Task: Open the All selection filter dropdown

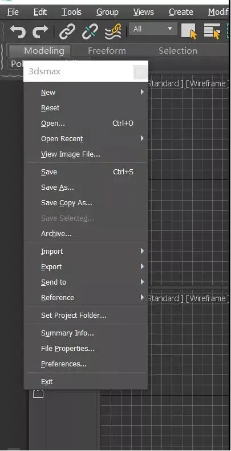Action: pos(153,29)
